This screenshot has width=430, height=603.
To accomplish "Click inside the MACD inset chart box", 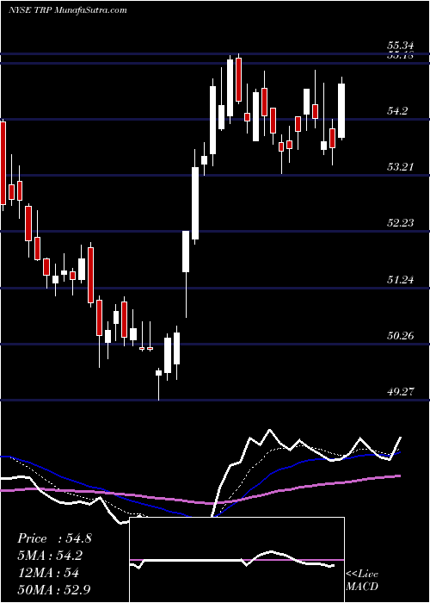I will [x=236, y=560].
